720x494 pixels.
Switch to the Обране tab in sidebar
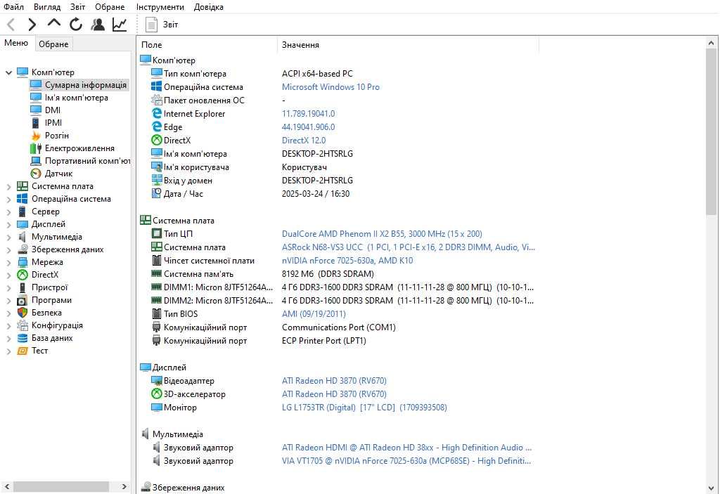pyautogui.click(x=53, y=44)
